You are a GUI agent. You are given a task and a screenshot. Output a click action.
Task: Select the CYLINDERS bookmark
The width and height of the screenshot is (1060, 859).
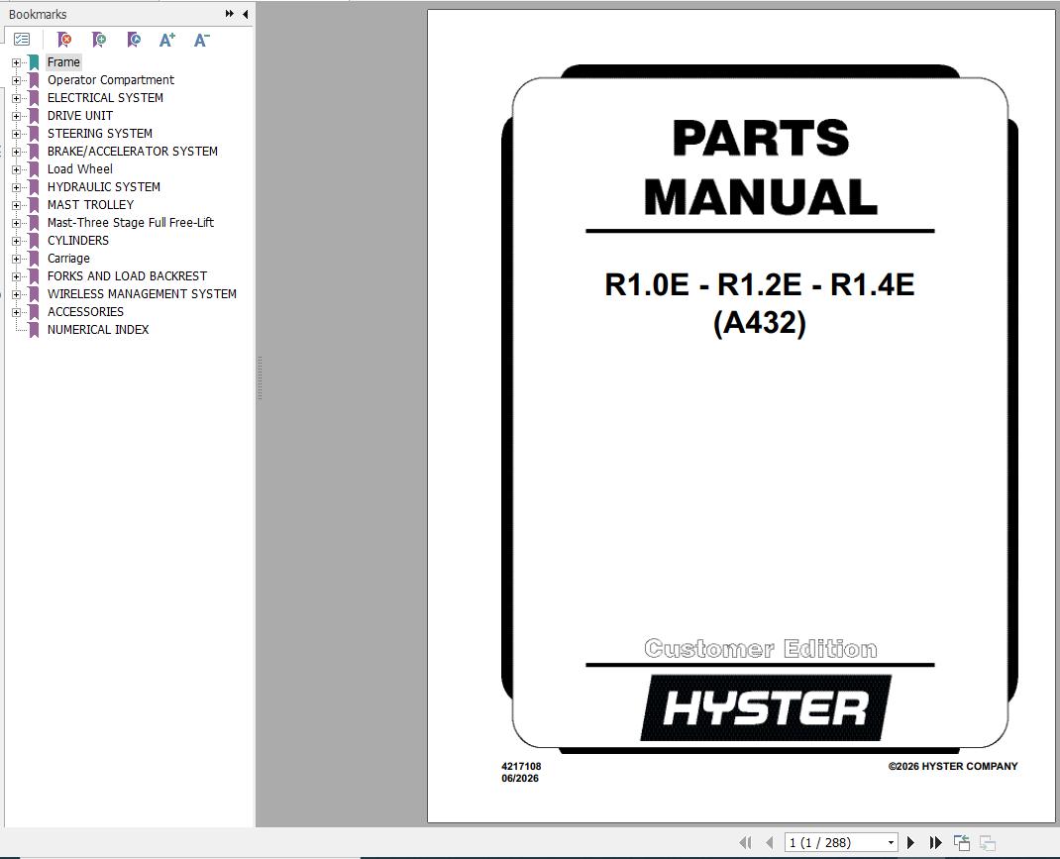(77, 241)
